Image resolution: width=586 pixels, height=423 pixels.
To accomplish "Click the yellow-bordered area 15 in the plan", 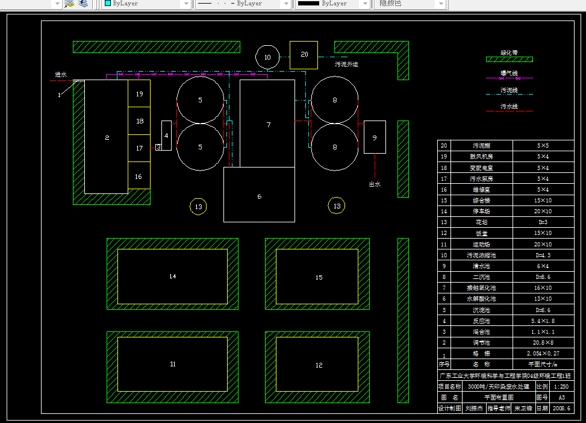I will coord(317,277).
